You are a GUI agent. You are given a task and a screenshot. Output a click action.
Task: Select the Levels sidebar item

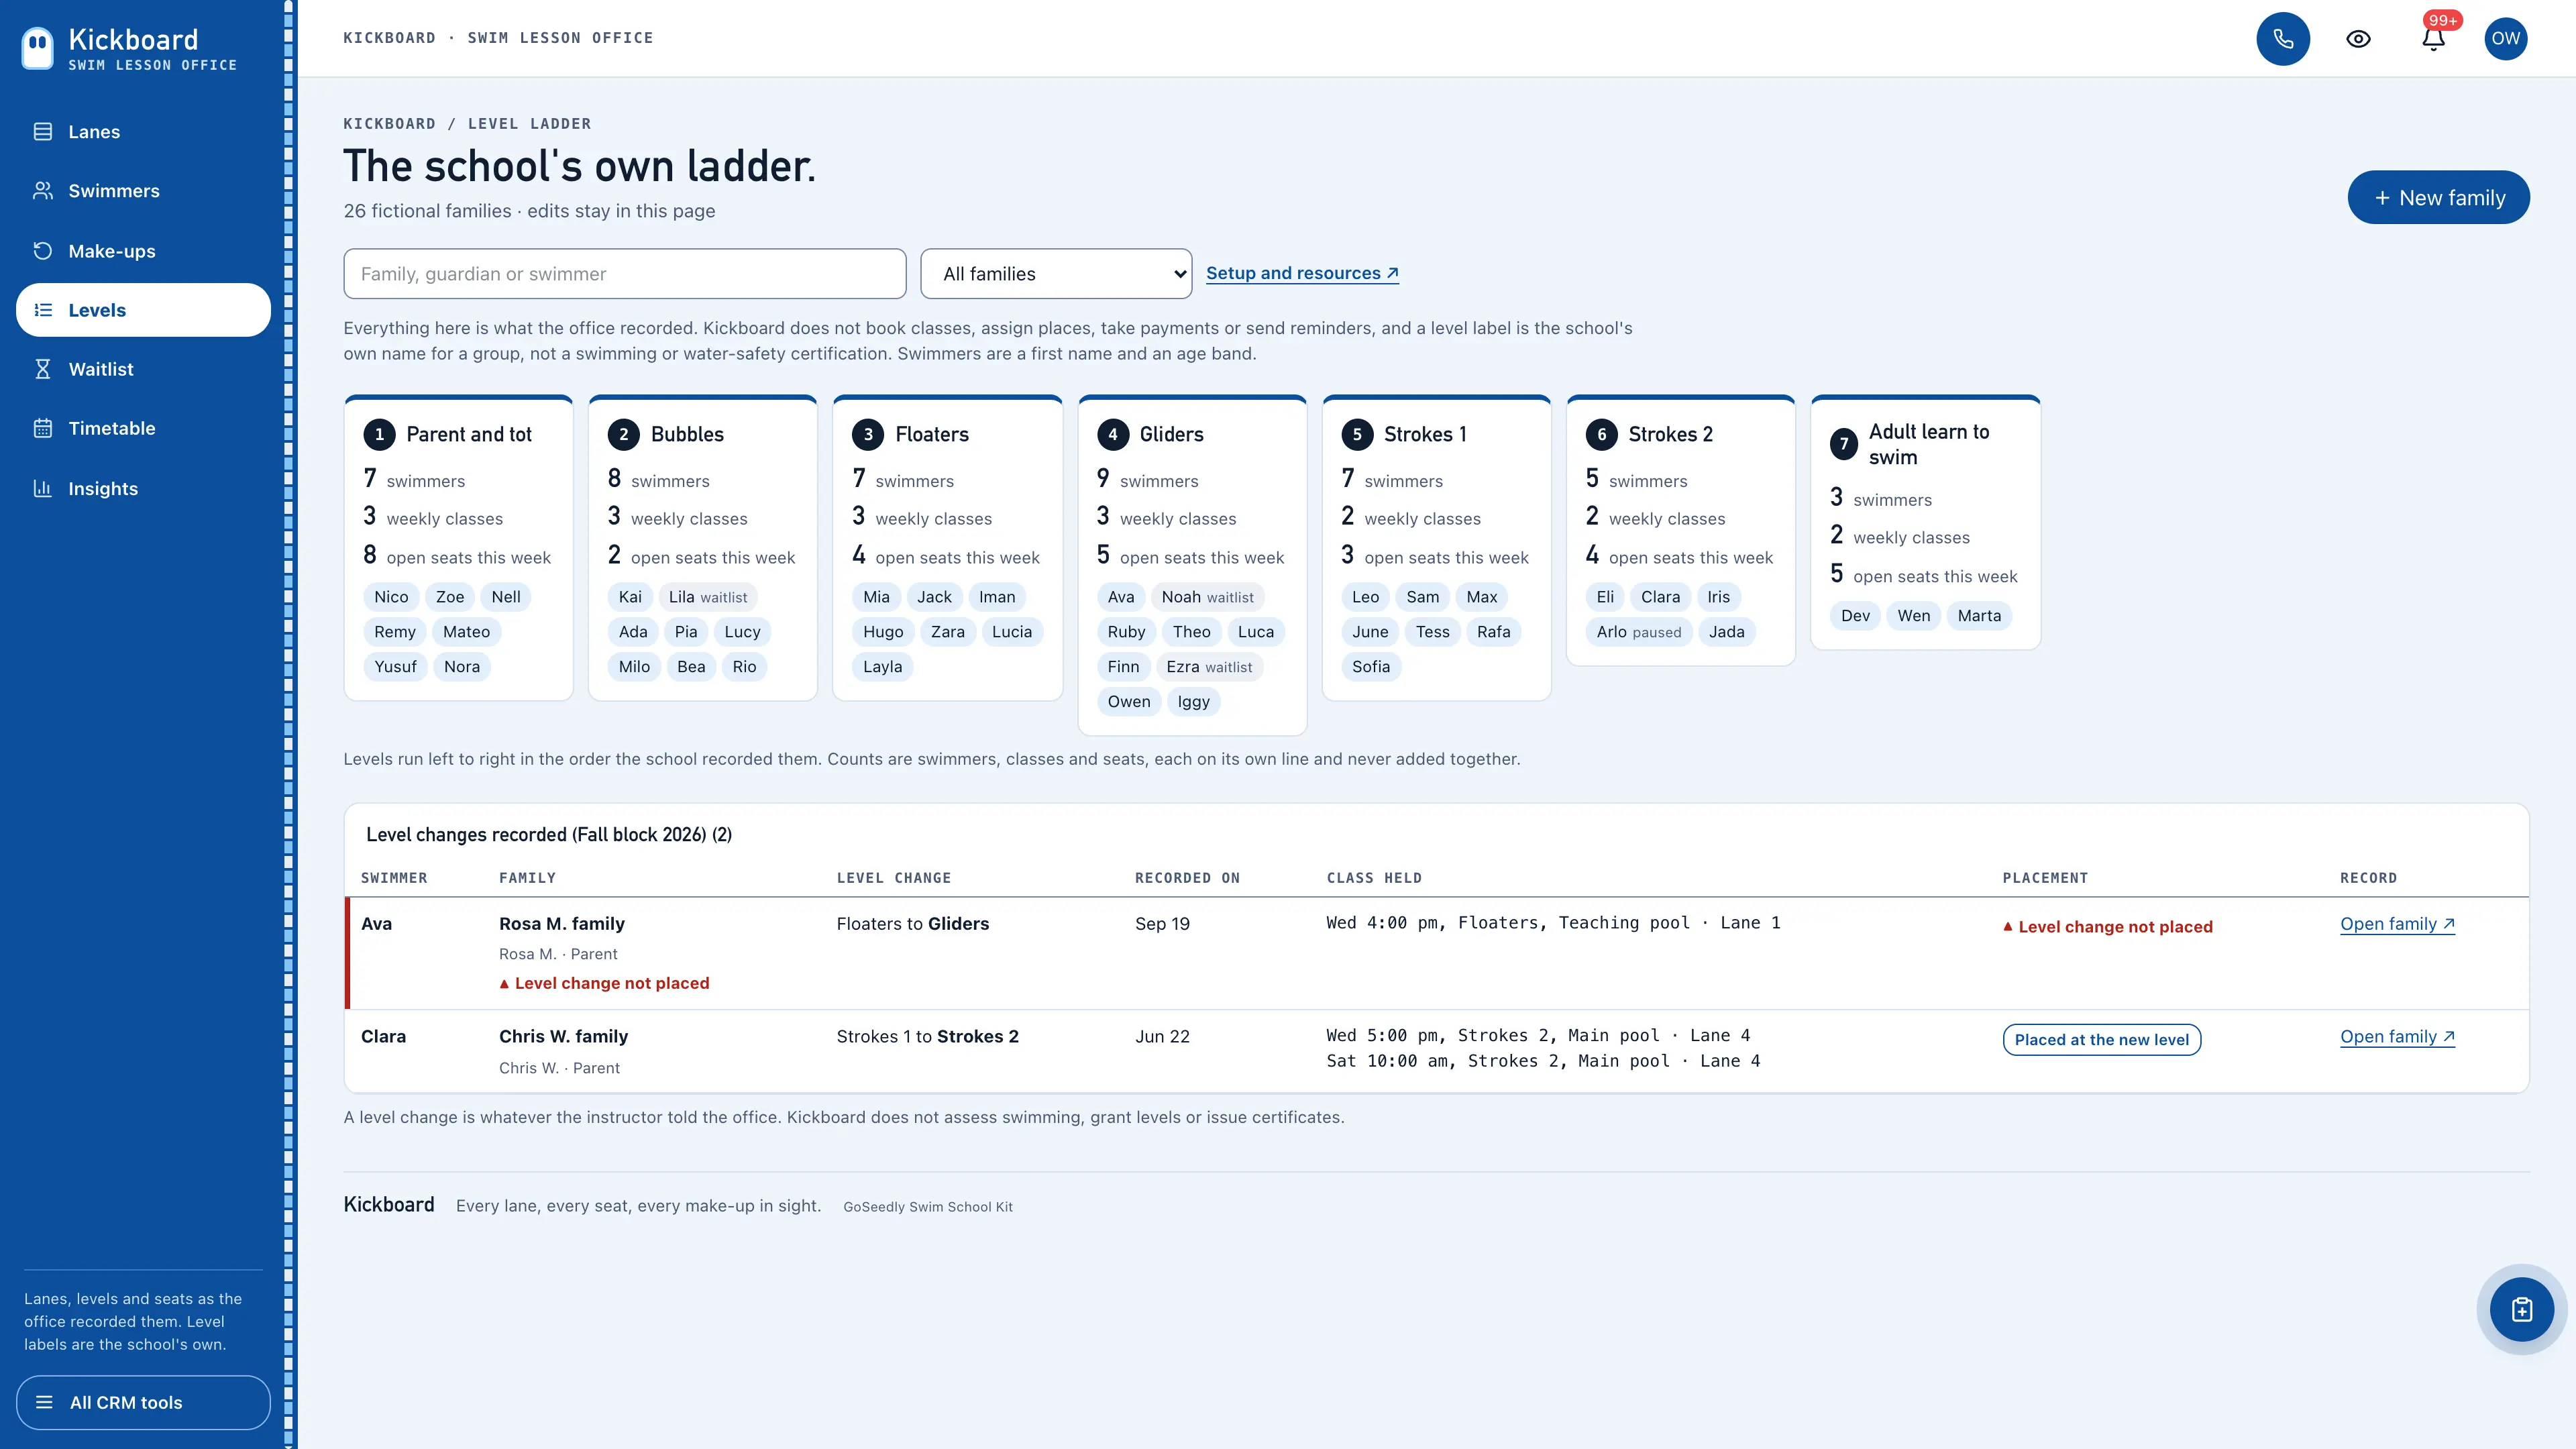coord(143,310)
